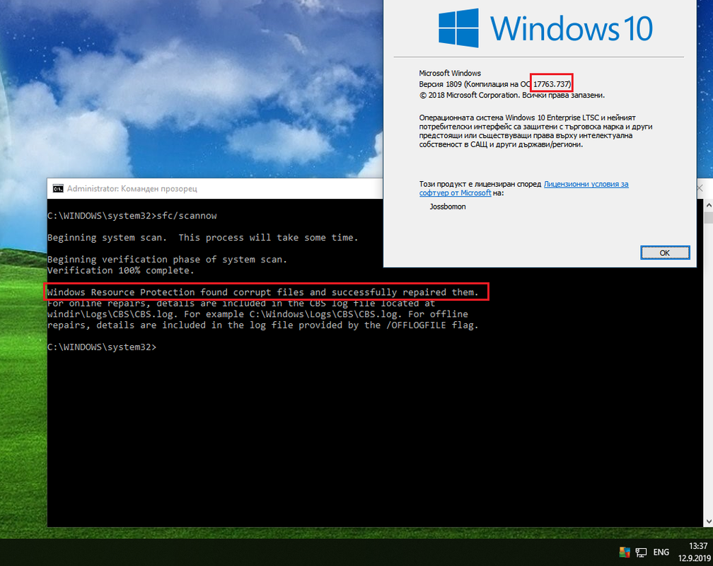
Task: Click the 'Beginning verification phase of system scan.' line
Action: click(x=168, y=260)
